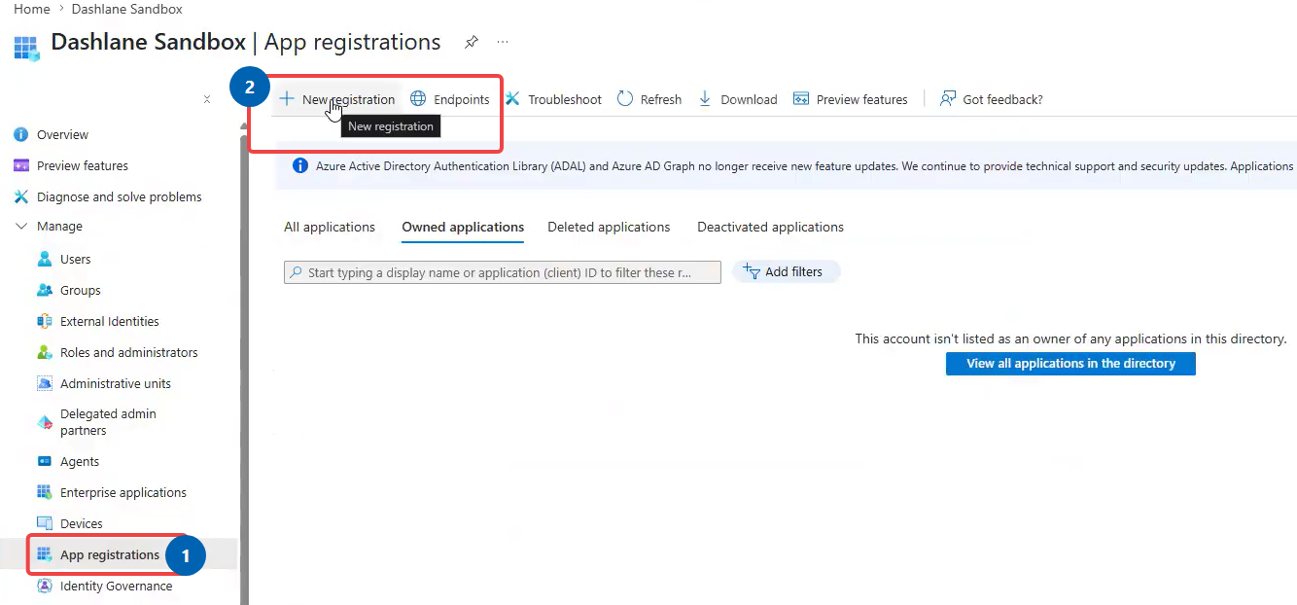Click the Download arrow icon
This screenshot has width=1297, height=605.
tap(706, 99)
